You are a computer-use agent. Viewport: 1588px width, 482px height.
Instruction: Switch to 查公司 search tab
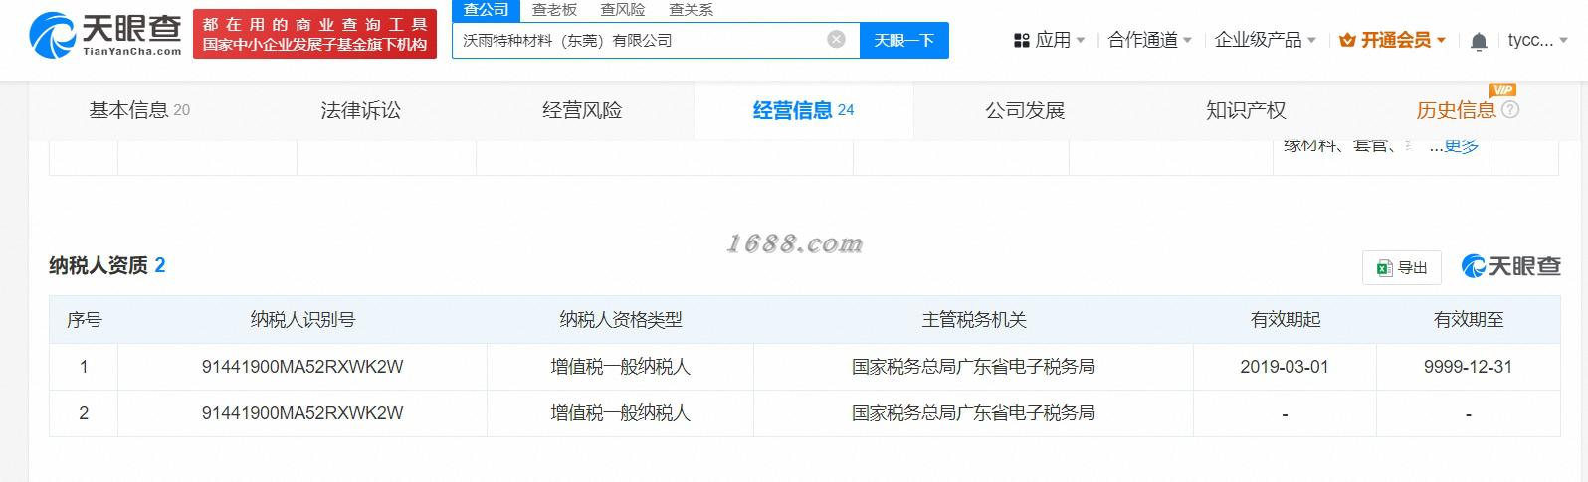pyautogui.click(x=487, y=10)
